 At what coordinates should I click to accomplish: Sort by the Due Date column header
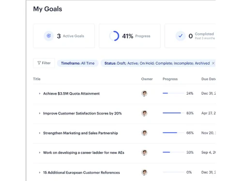click(209, 79)
